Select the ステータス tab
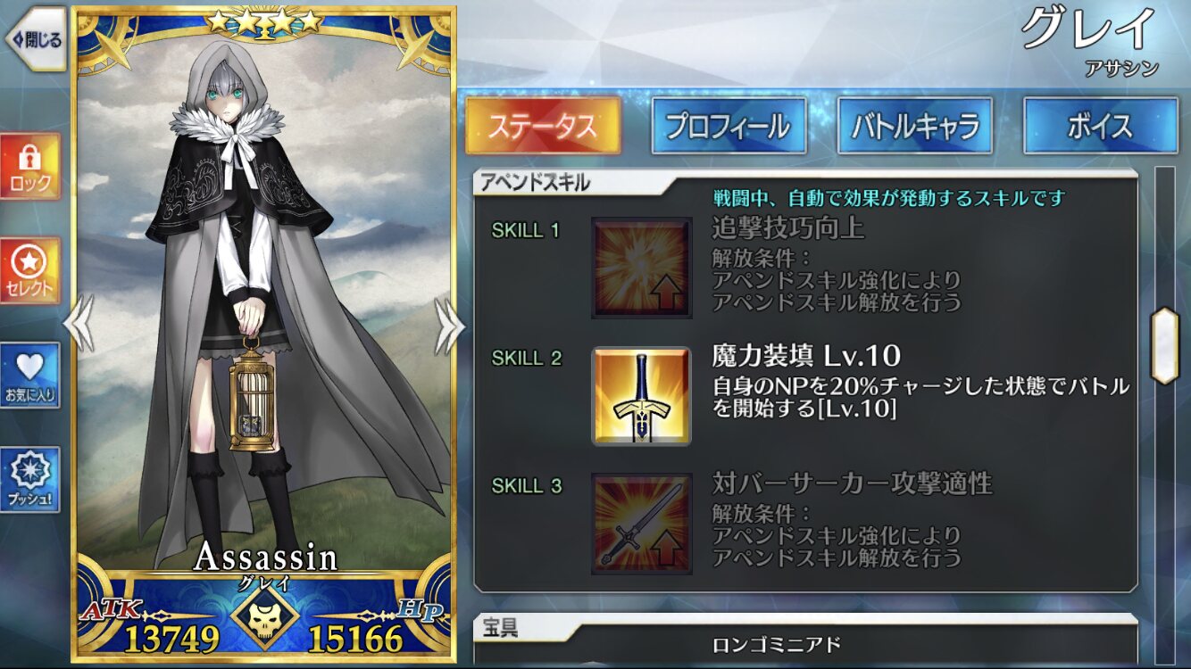The image size is (1191, 669). 542,126
